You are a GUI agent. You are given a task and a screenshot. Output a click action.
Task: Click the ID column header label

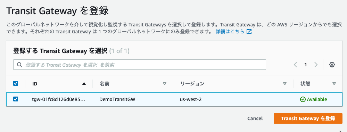coord(34,84)
